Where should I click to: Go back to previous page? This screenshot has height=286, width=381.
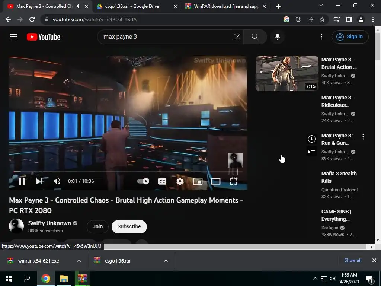[8, 19]
